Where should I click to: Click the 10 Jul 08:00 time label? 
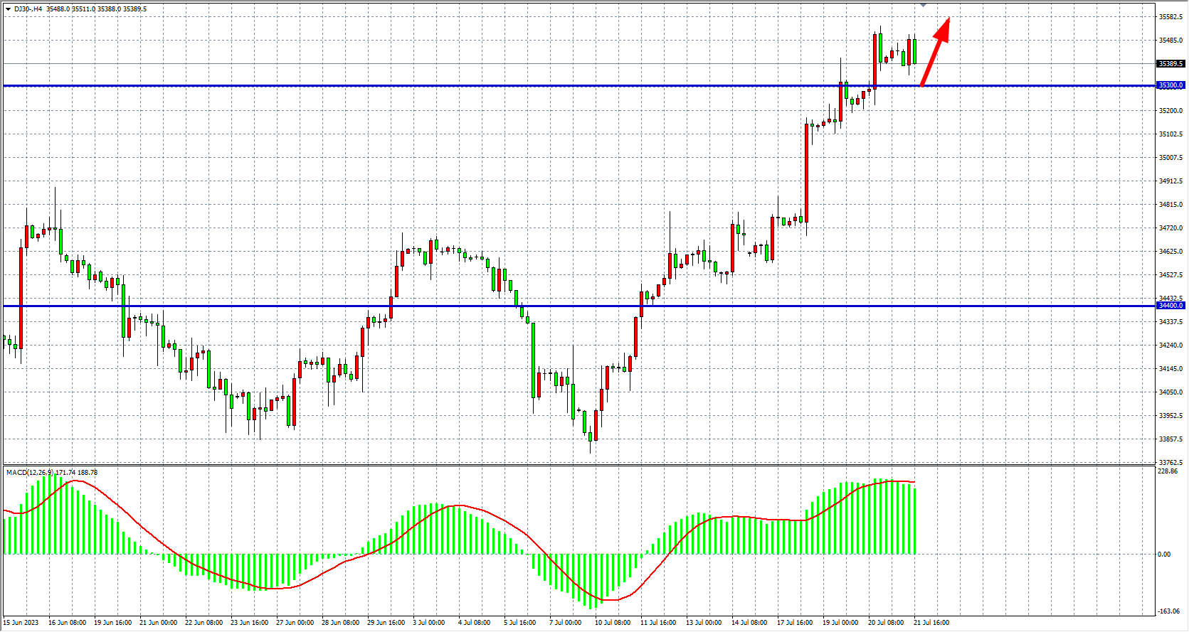[612, 623]
